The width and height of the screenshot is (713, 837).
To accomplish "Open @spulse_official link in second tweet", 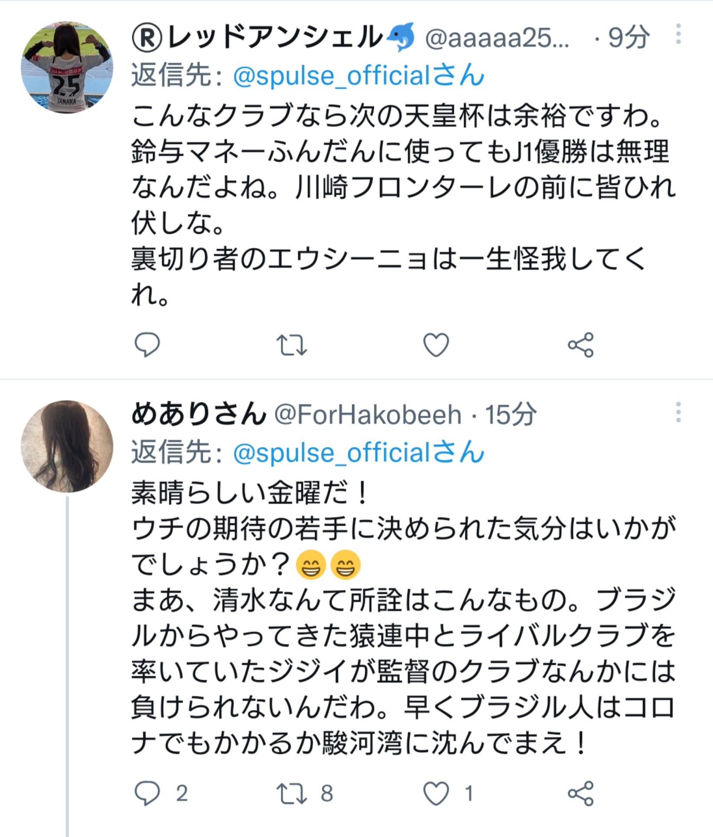I will coord(358,453).
